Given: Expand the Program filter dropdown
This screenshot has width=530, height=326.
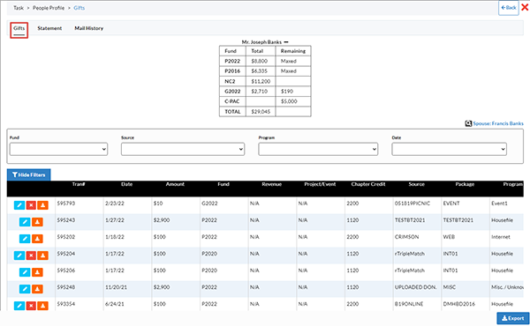Looking at the screenshot, I should coord(318,149).
